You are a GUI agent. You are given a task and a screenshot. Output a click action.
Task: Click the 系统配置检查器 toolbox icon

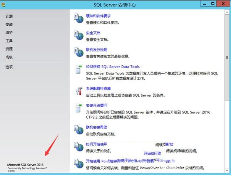[78, 91]
